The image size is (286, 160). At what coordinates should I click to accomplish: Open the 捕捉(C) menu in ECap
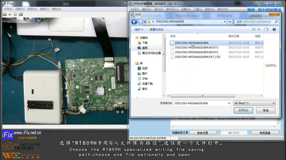click(x=44, y=9)
